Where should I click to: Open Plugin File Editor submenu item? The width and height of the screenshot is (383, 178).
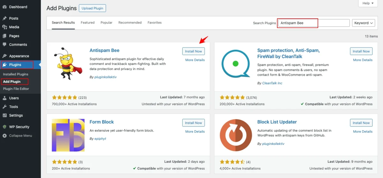(x=16, y=89)
